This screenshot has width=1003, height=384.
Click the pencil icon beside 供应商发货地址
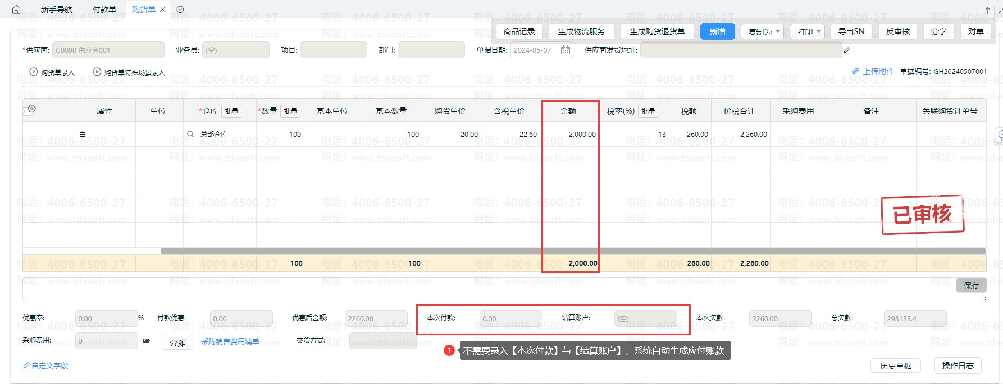pos(847,50)
